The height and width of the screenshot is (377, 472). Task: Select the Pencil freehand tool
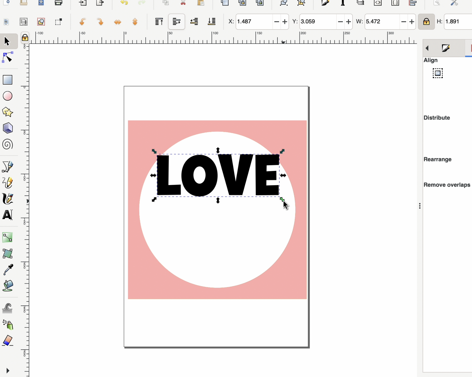(7, 183)
